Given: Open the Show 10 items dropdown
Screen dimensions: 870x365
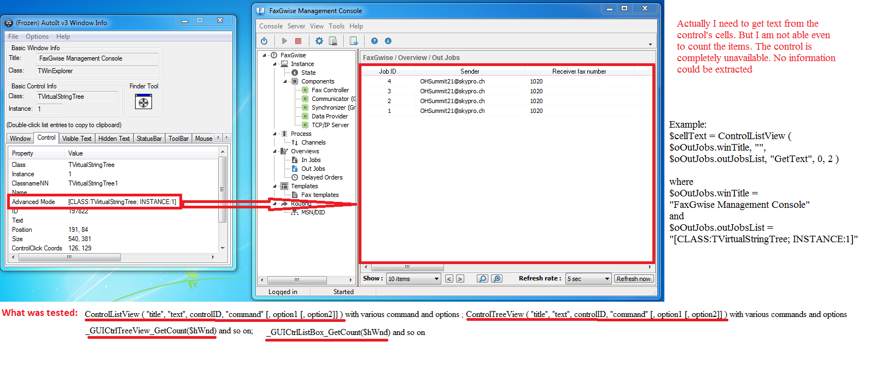Looking at the screenshot, I should pyautogui.click(x=413, y=279).
